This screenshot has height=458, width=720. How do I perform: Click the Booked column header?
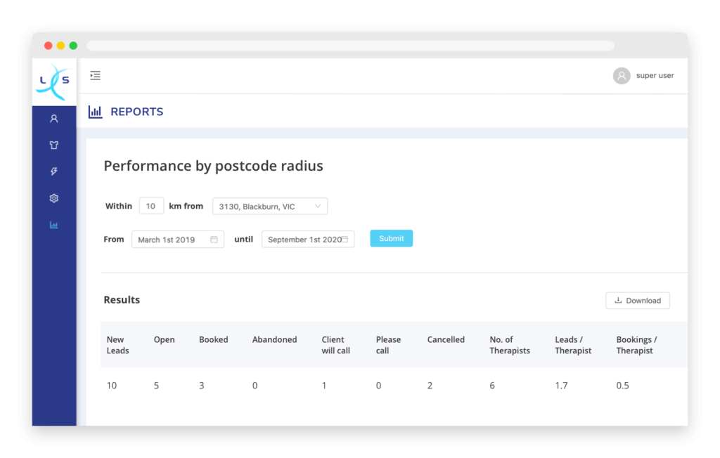pyautogui.click(x=214, y=339)
